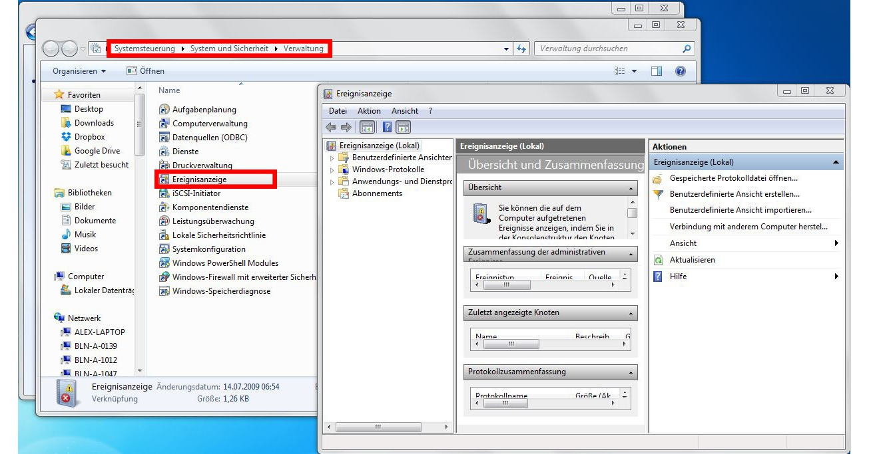Viewport: 869px width, 454px height.
Task: Click the Datenquellen (ODBC) shortcut icon
Action: click(164, 138)
